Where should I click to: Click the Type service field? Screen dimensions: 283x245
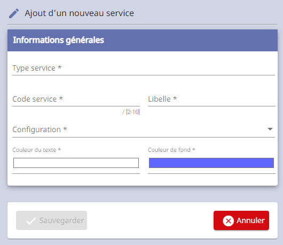click(x=144, y=68)
